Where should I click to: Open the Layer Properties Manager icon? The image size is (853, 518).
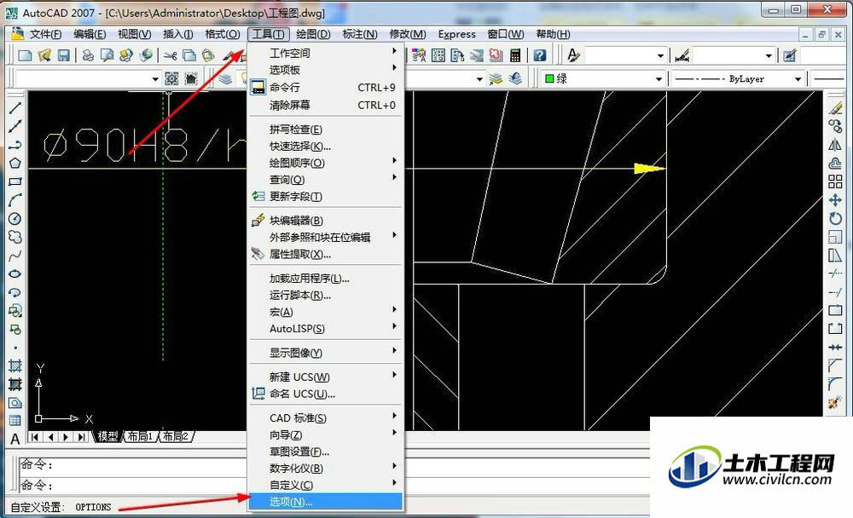click(225, 79)
